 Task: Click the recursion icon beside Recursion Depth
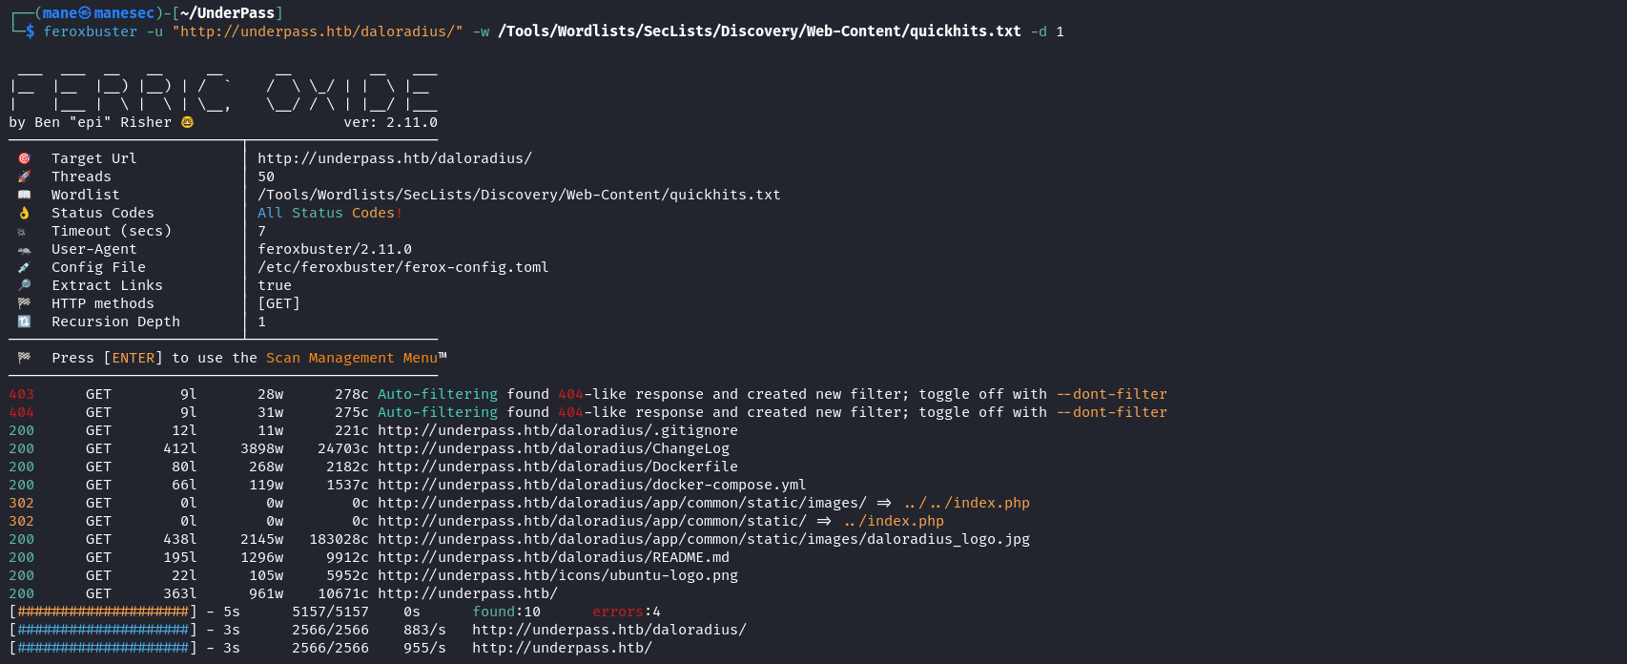pos(24,322)
